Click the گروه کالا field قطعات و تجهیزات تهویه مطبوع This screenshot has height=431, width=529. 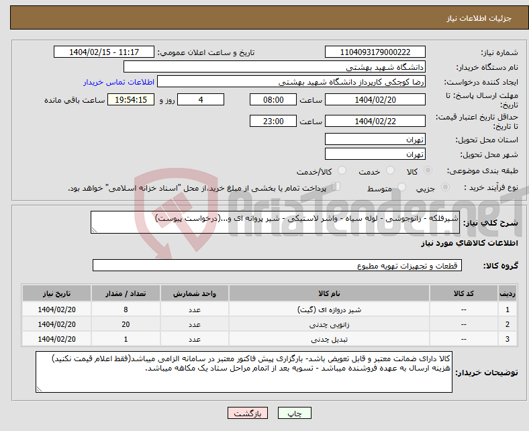(x=277, y=265)
